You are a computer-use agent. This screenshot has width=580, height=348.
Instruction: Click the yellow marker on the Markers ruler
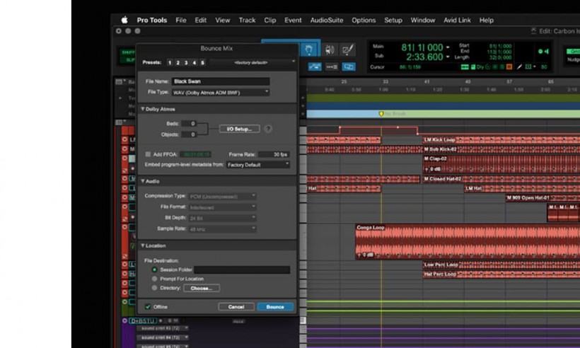coord(381,114)
